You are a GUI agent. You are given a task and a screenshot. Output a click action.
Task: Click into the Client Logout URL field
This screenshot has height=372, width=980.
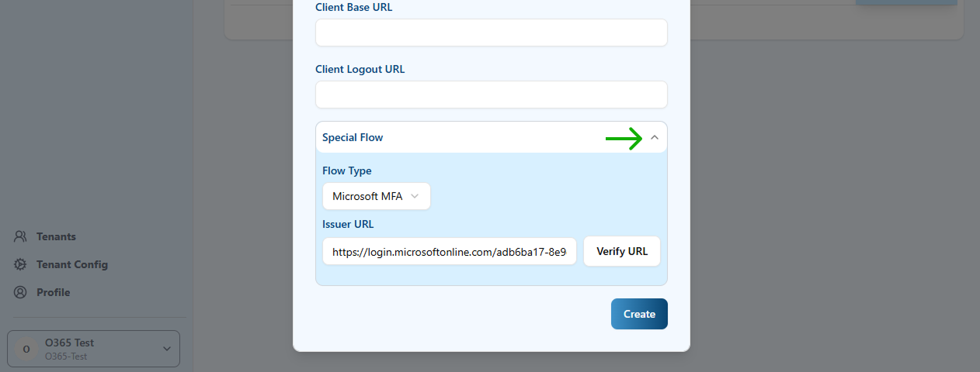(491, 95)
